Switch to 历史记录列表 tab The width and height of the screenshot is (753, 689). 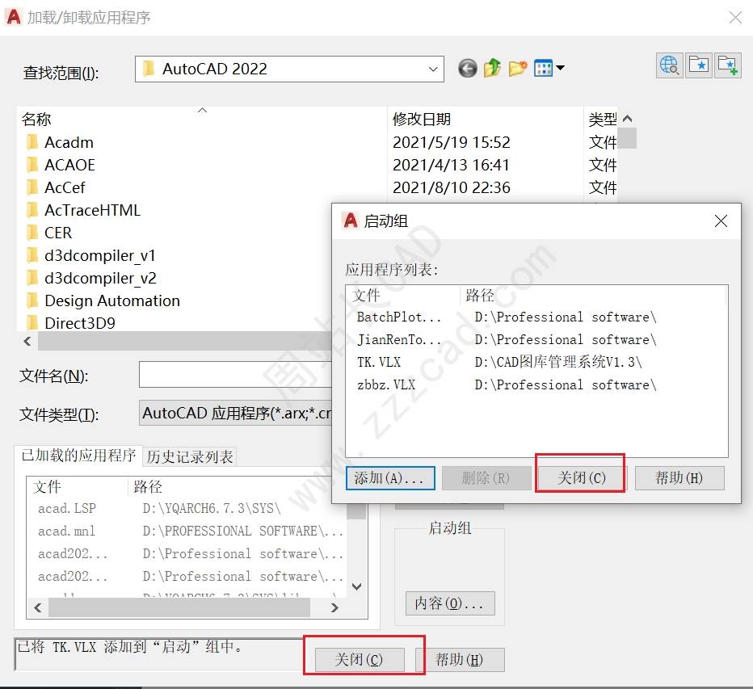[x=190, y=456]
